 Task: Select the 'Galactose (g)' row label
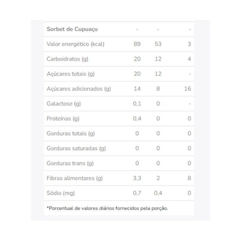tap(64, 104)
